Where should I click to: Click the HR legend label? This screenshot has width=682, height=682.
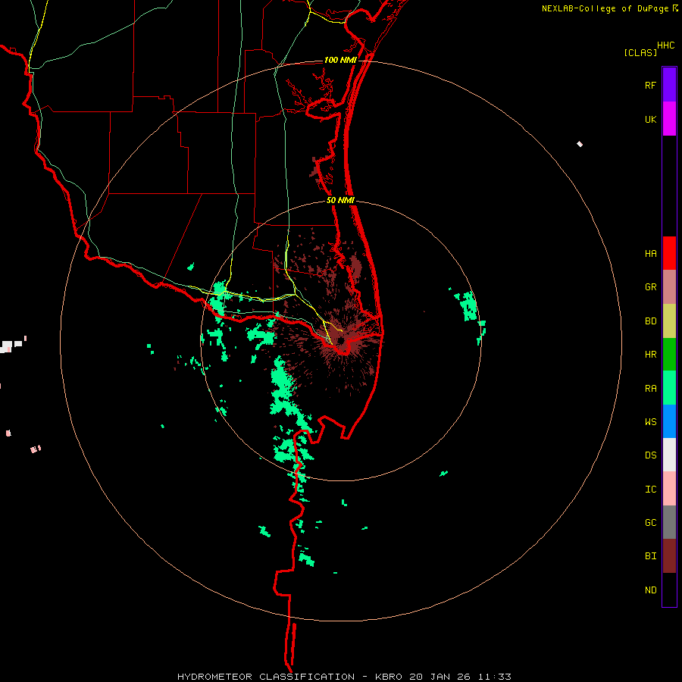click(650, 355)
